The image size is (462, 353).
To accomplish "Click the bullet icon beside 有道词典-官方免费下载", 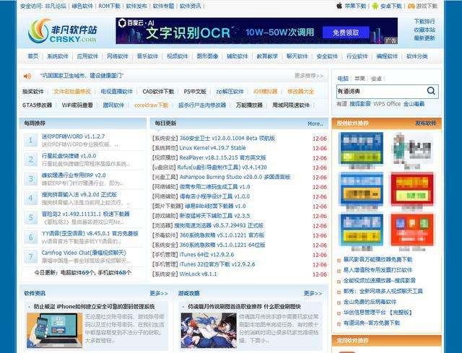I will point(339,324).
